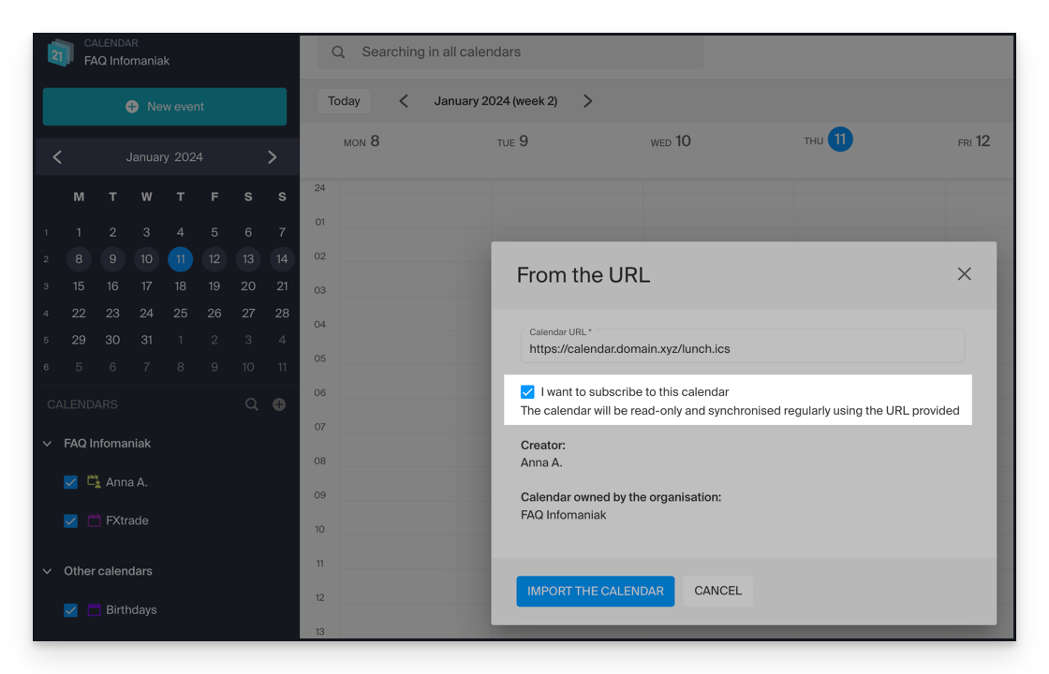Uncheck the FXtrade calendar
The height and width of the screenshot is (674, 1049).
[70, 520]
